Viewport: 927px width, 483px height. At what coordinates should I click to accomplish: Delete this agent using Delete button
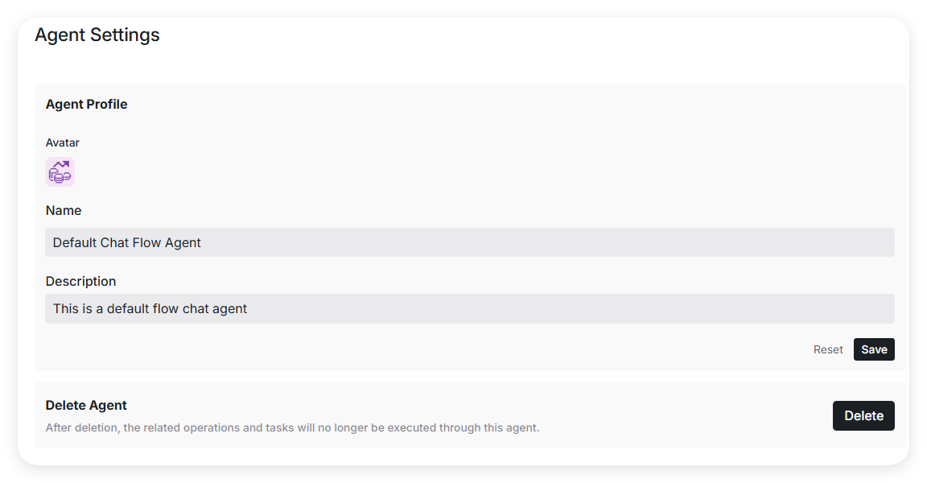point(863,415)
